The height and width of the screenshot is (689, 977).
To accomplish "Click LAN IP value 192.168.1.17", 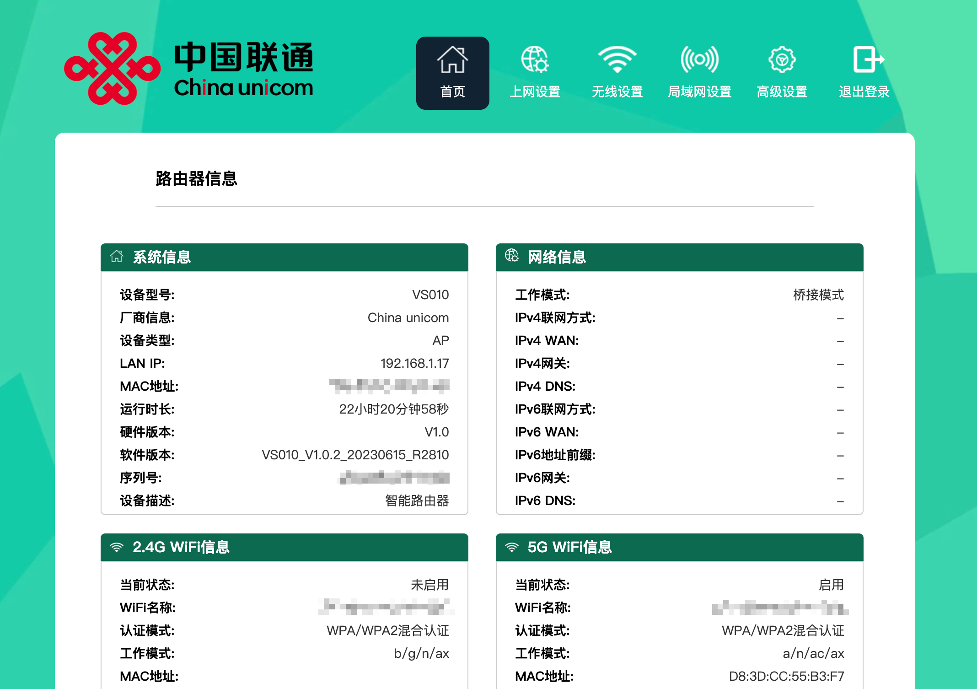I will tap(414, 363).
